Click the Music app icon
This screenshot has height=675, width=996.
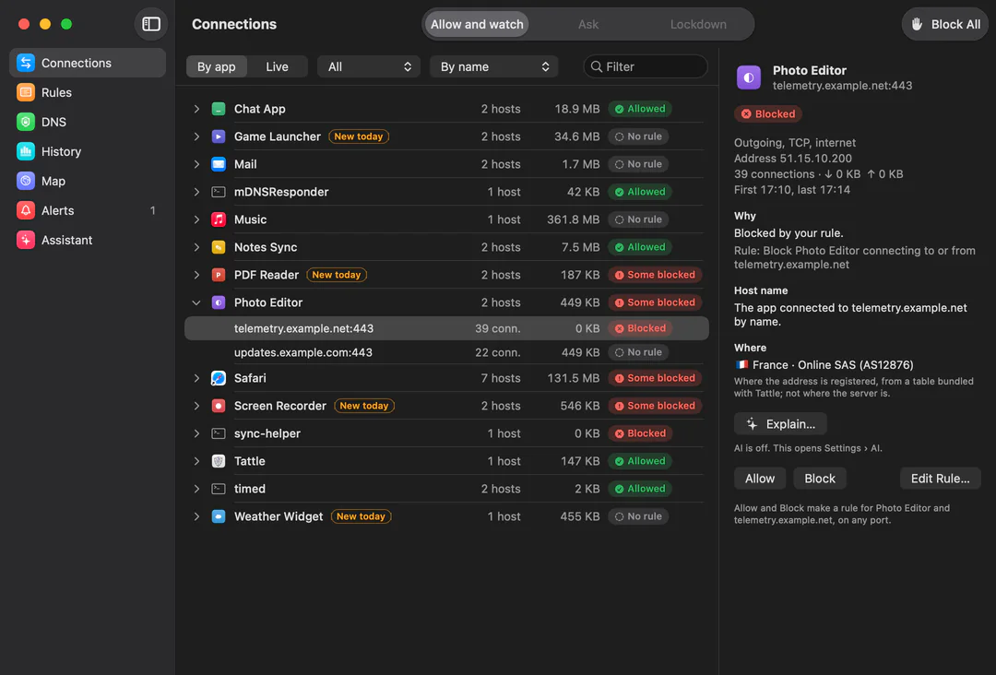pyautogui.click(x=219, y=219)
